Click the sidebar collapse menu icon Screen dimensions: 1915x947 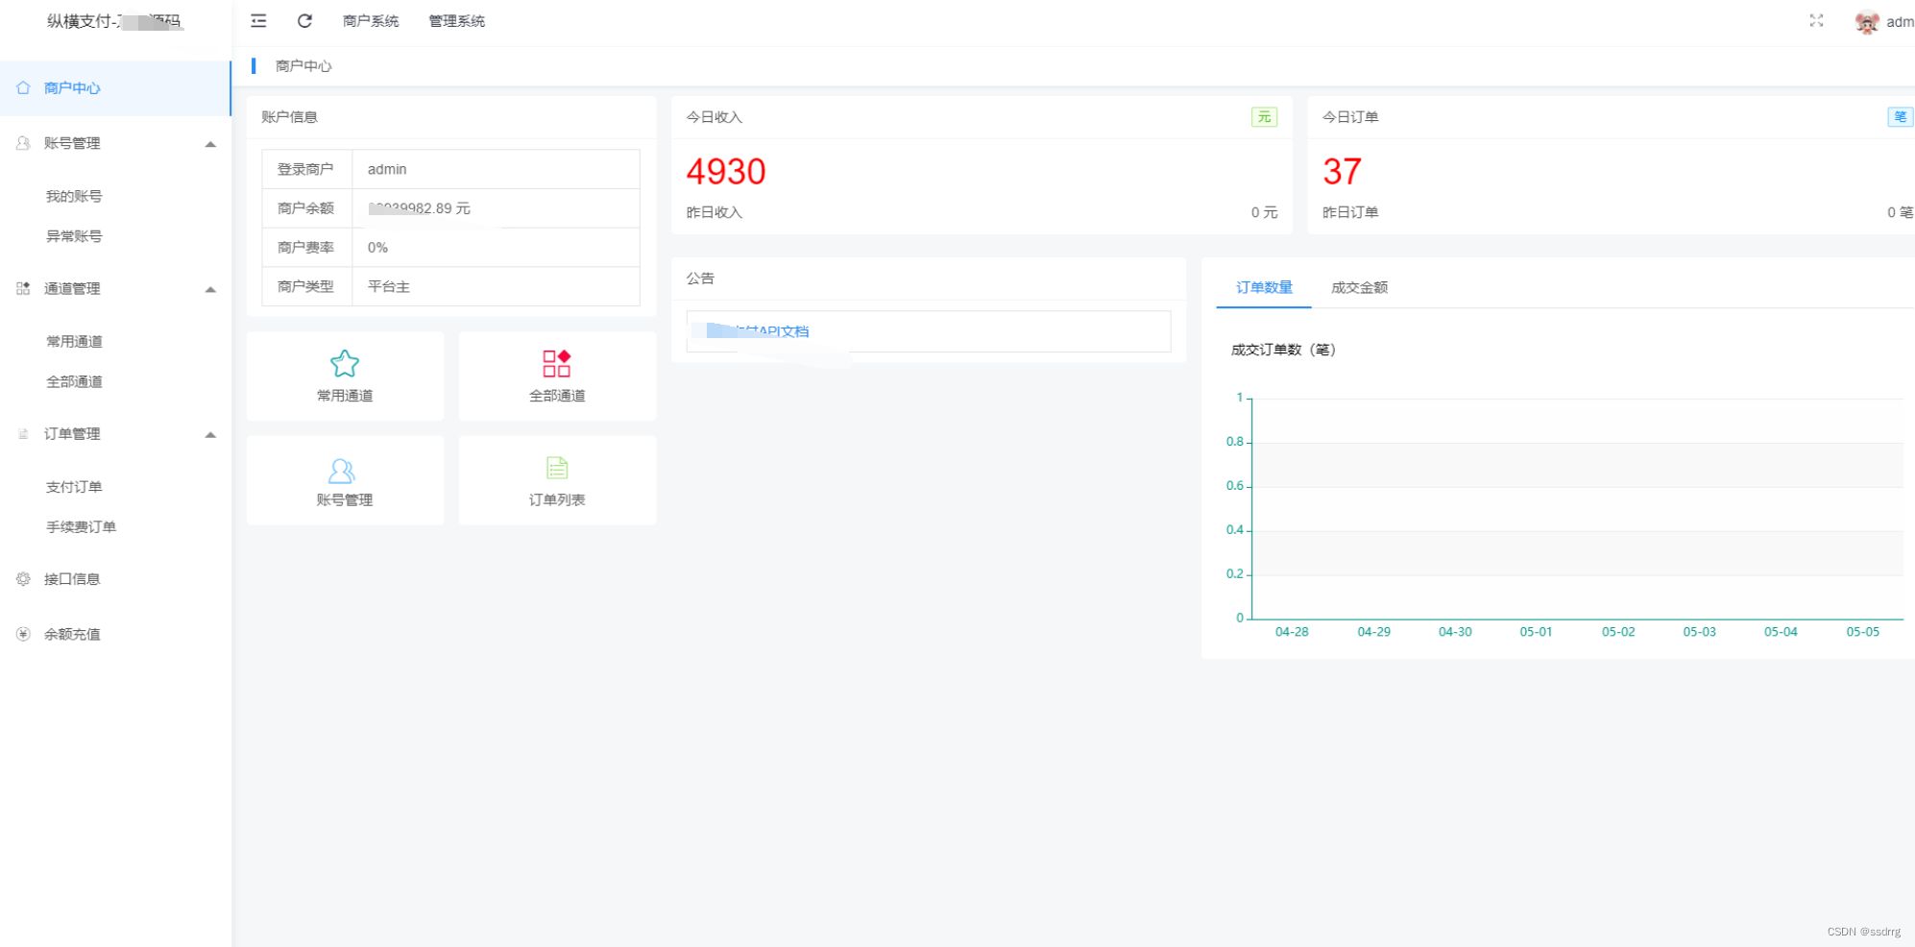pyautogui.click(x=258, y=21)
